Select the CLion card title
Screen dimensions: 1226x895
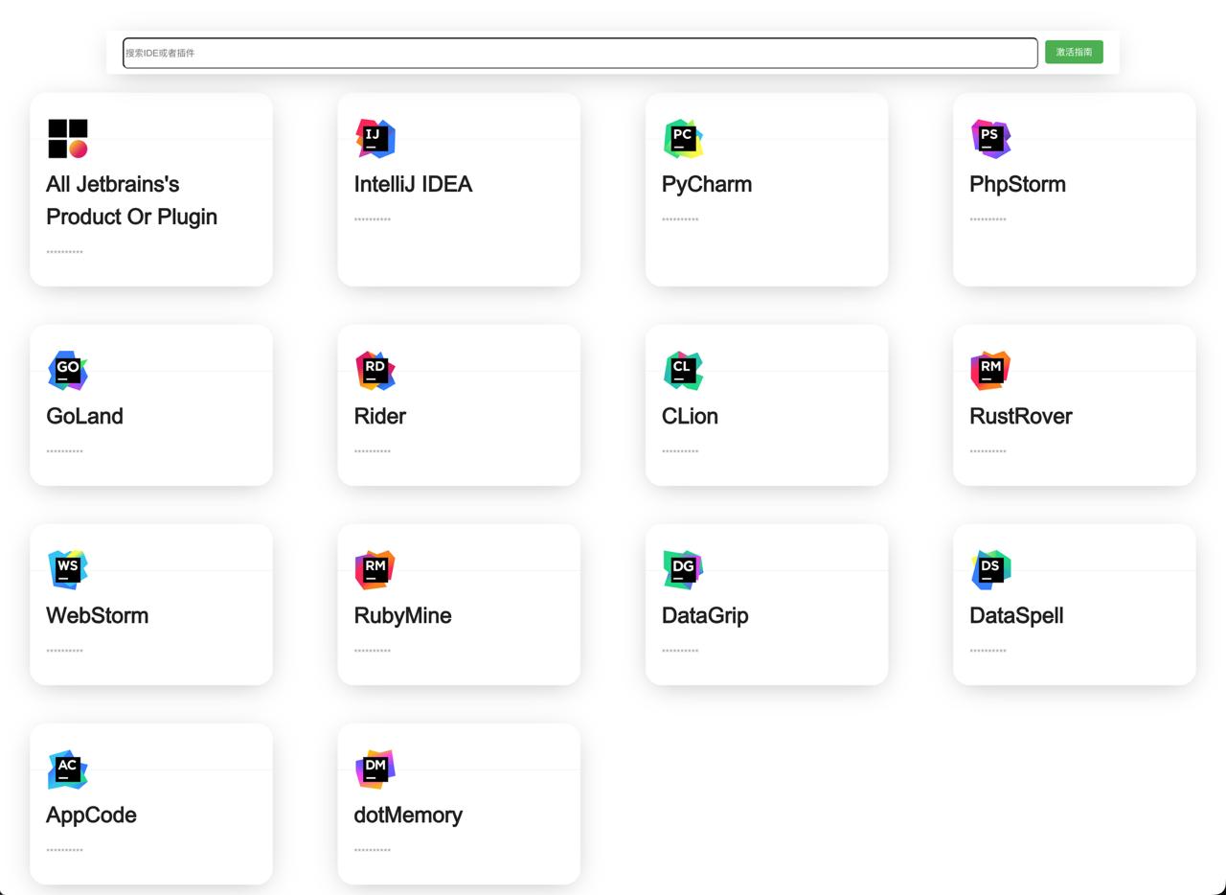(690, 416)
